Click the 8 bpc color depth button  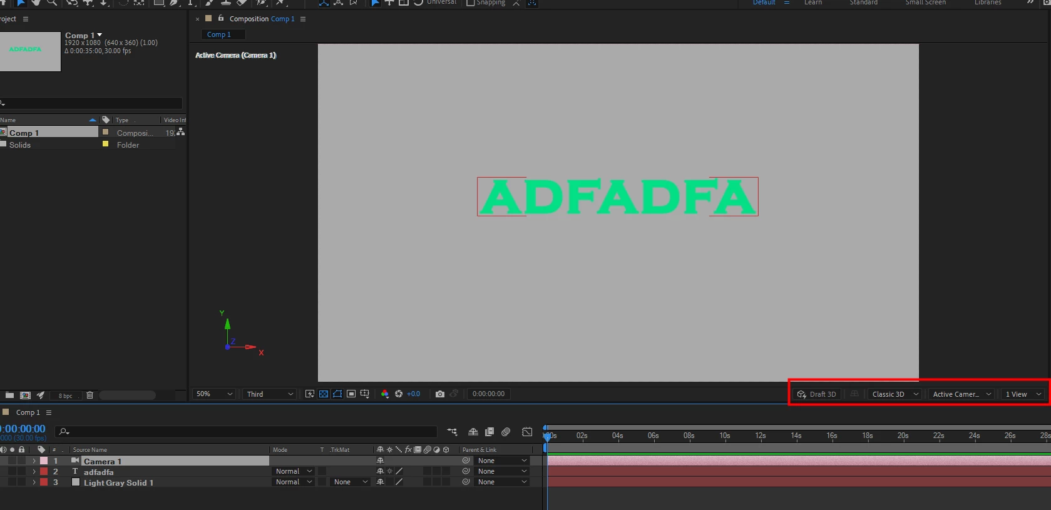65,395
